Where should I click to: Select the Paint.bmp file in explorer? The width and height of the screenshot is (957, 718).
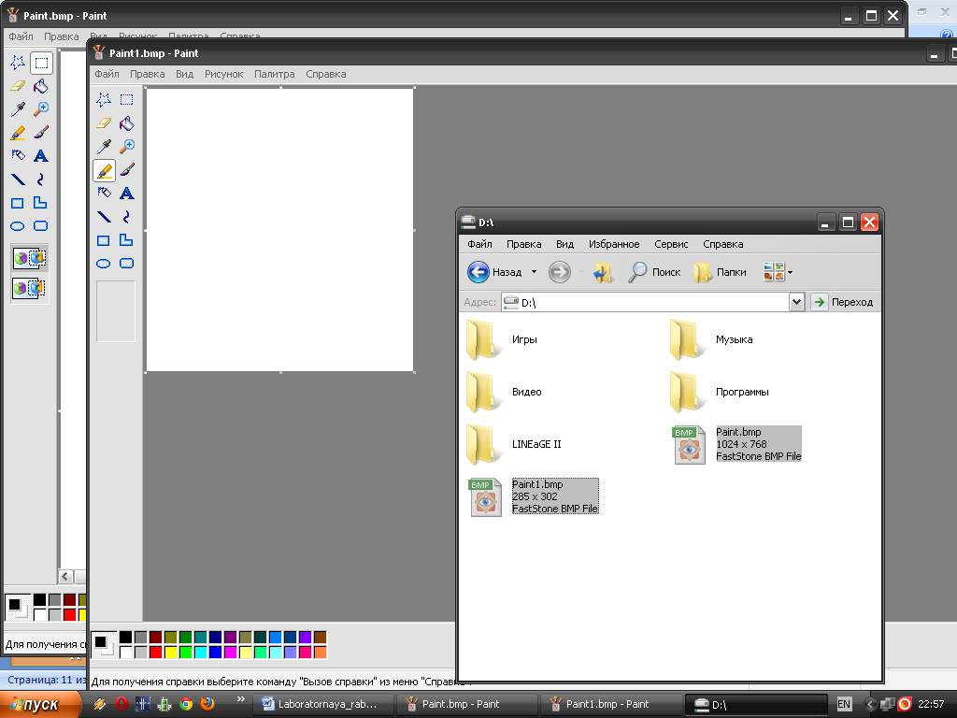737,444
